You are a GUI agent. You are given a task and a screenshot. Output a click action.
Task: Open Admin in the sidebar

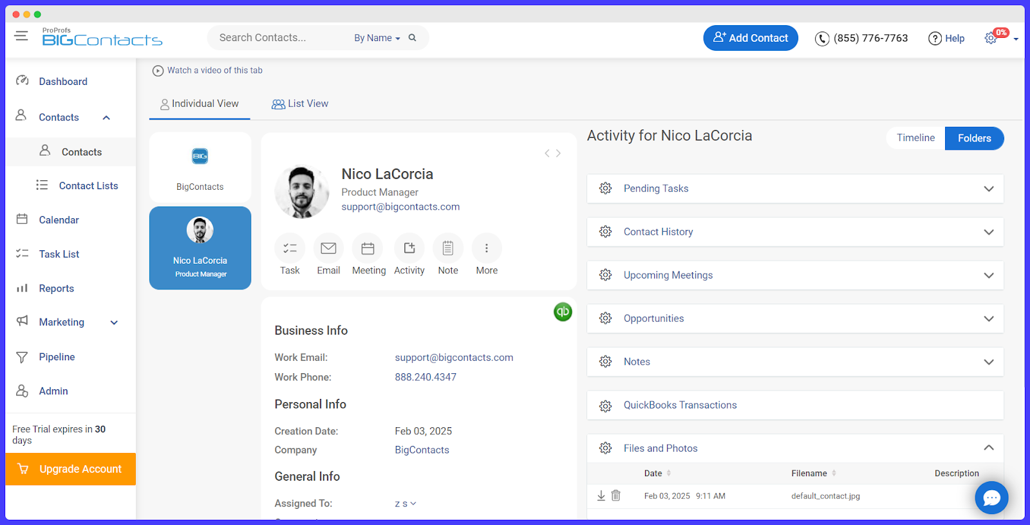[x=53, y=391]
